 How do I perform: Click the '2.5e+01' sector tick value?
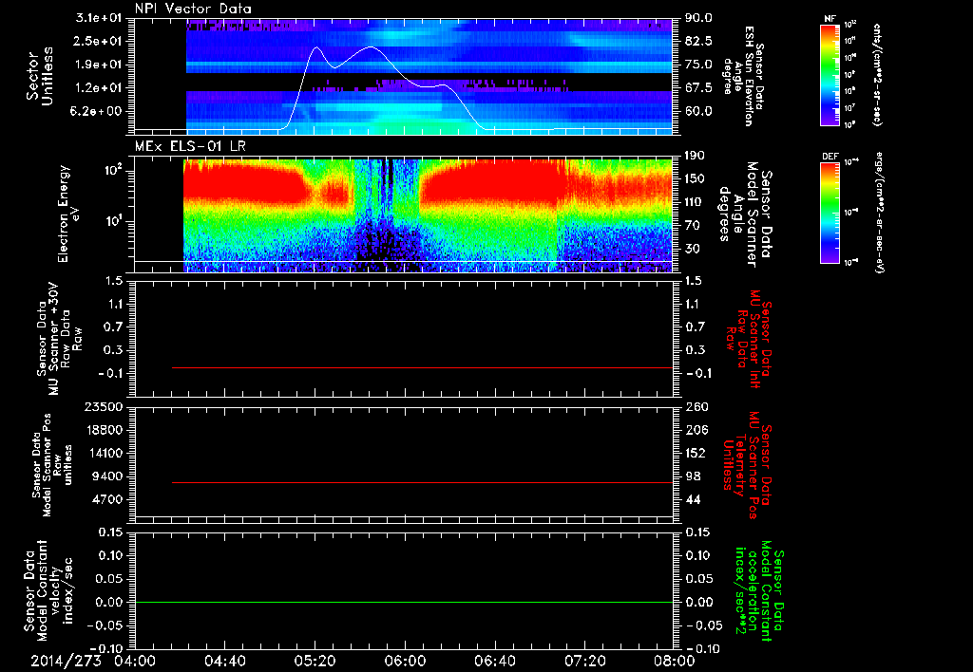coord(99,41)
